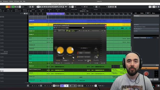Open the Workspaces menu
Viewport: 160px width, 90px height.
click(x=5, y=1)
